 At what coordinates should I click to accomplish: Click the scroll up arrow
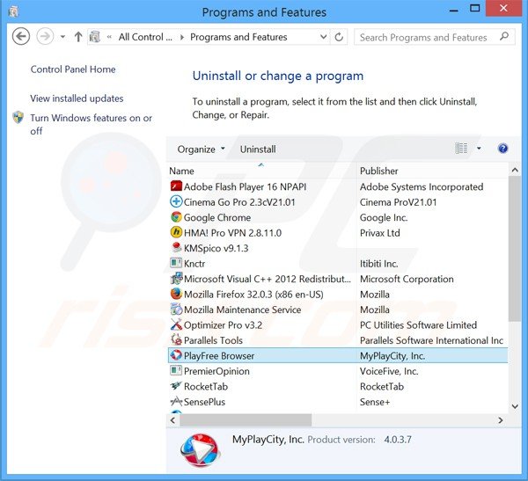coord(515,170)
